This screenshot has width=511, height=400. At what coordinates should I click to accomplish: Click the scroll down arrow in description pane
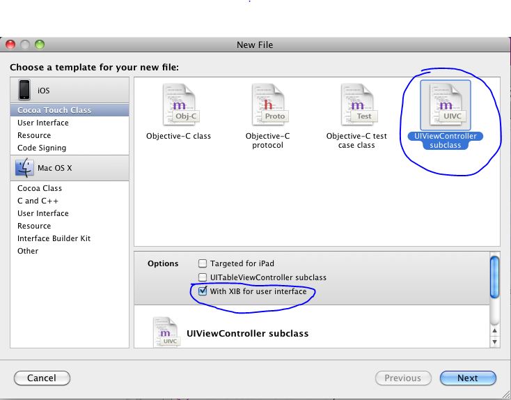(495, 342)
